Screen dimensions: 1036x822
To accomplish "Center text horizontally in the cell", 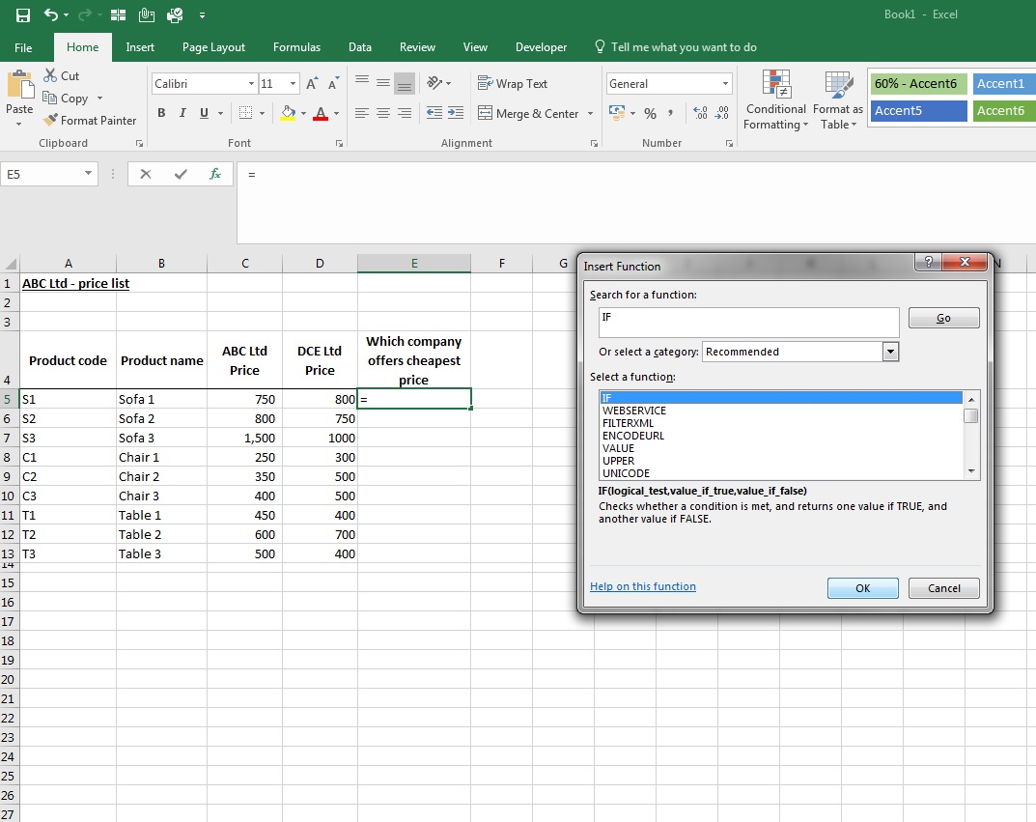I will coord(383,113).
